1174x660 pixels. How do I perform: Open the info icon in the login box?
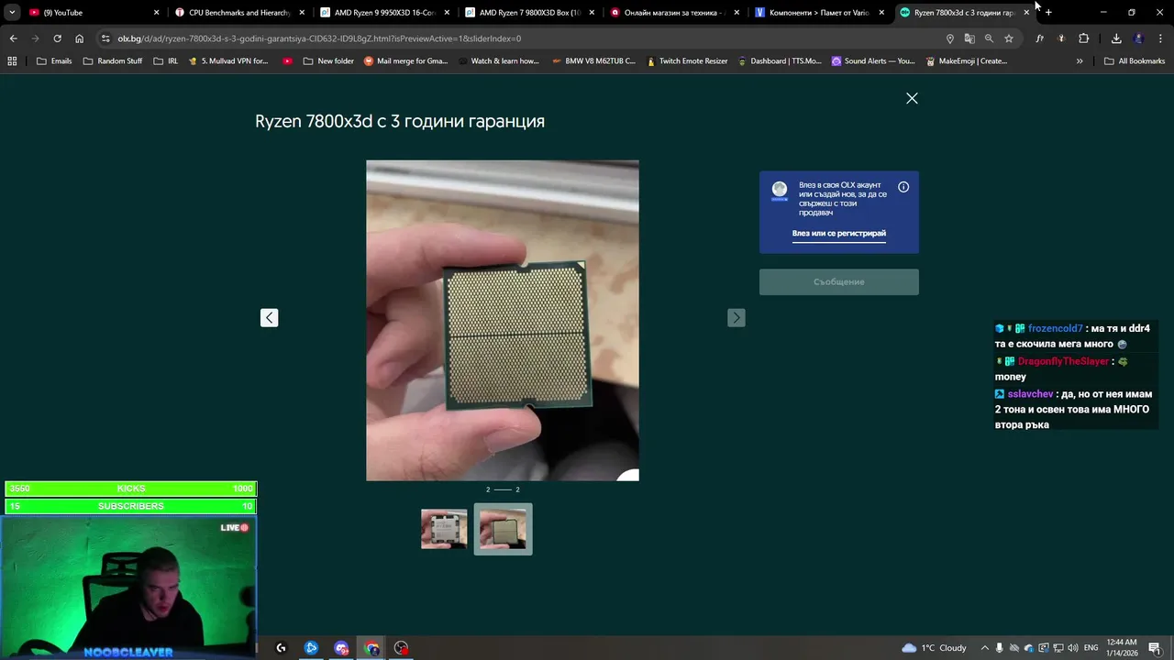coord(903,187)
